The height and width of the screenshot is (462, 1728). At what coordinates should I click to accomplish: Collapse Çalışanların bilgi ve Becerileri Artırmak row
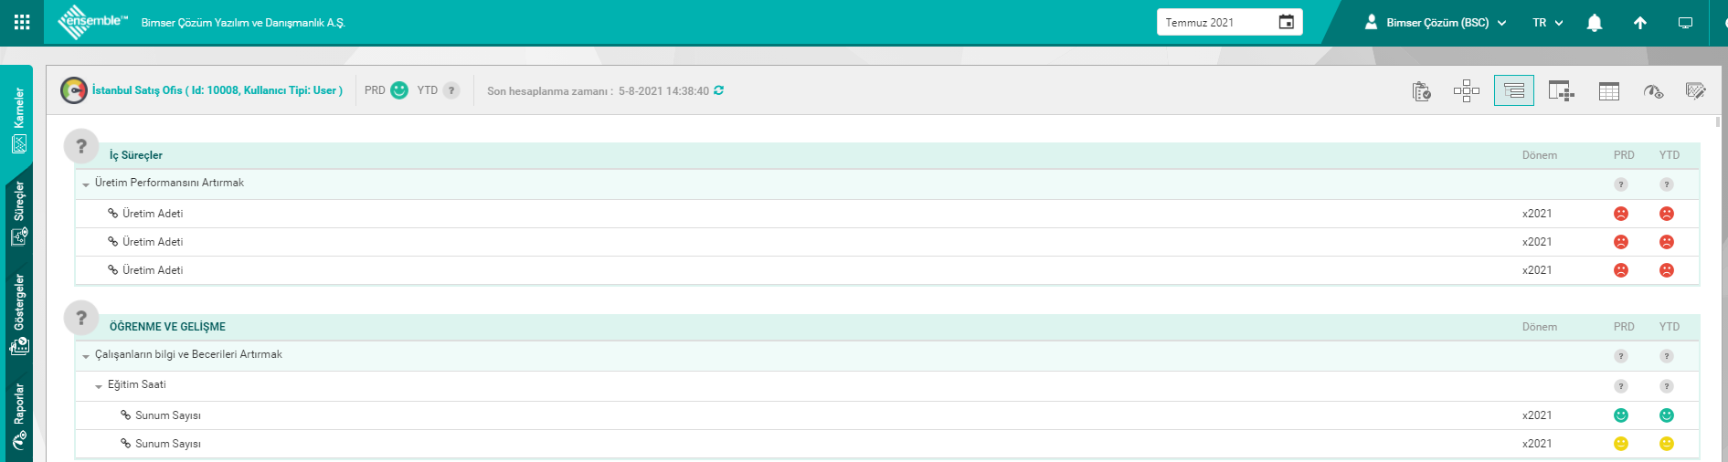point(86,356)
